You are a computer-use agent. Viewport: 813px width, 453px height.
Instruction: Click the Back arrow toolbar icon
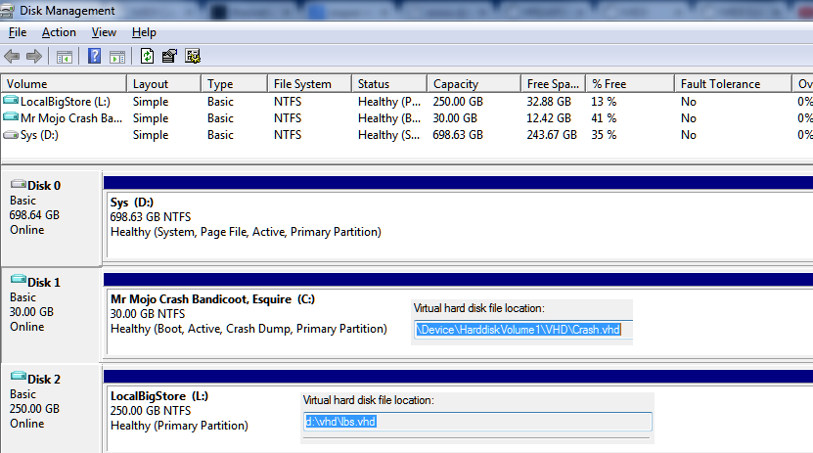click(x=12, y=56)
